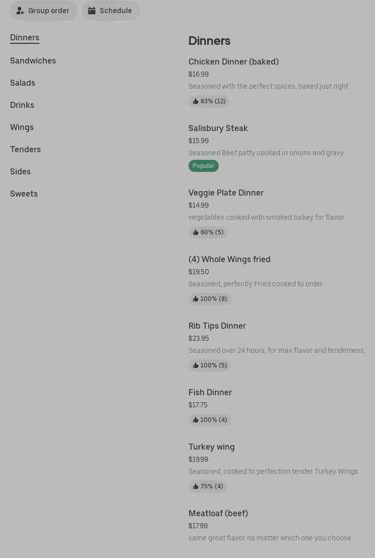The image size is (375, 558).
Task: Click the Popular badge on Salisbury Steak
Action: pyautogui.click(x=204, y=166)
